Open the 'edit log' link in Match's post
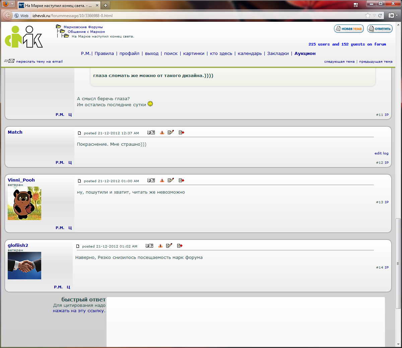The image size is (402, 348). pyautogui.click(x=381, y=153)
